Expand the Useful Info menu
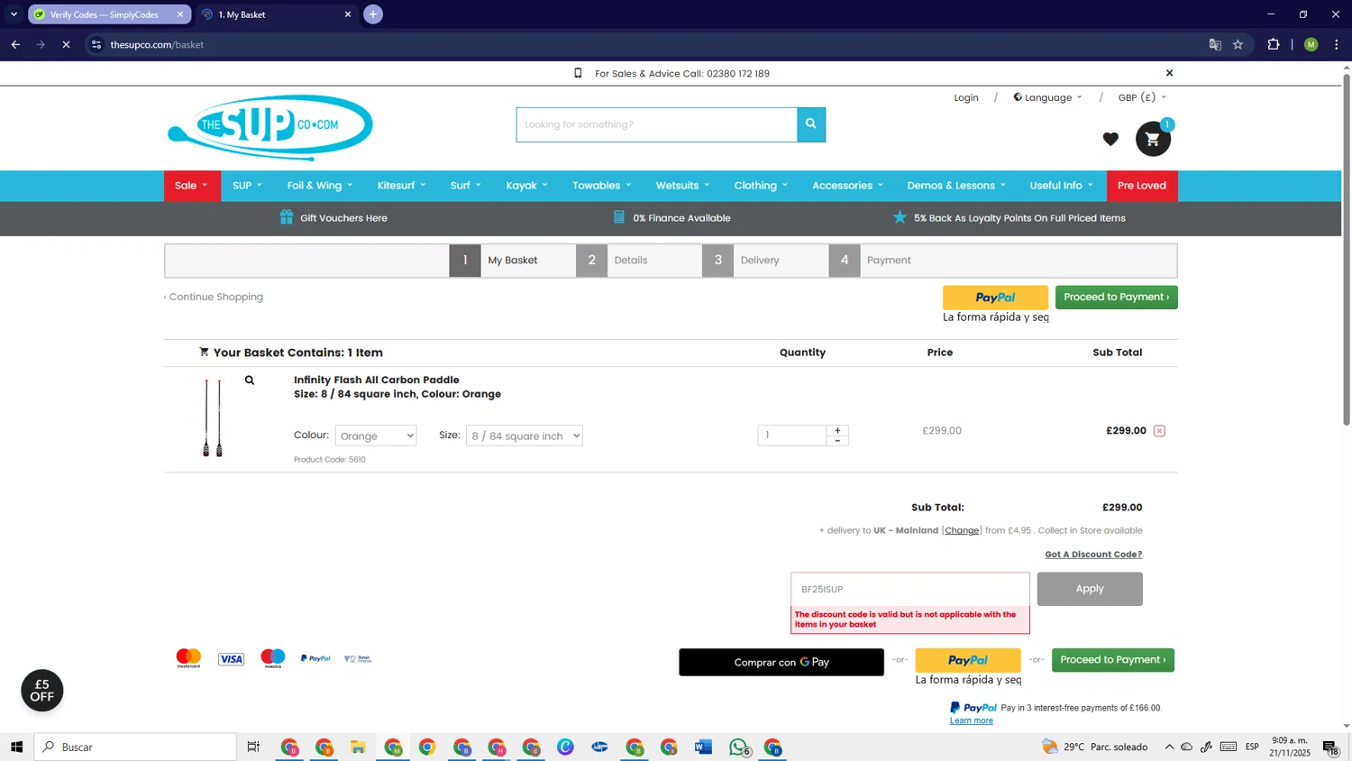1352x761 pixels. tap(1061, 186)
